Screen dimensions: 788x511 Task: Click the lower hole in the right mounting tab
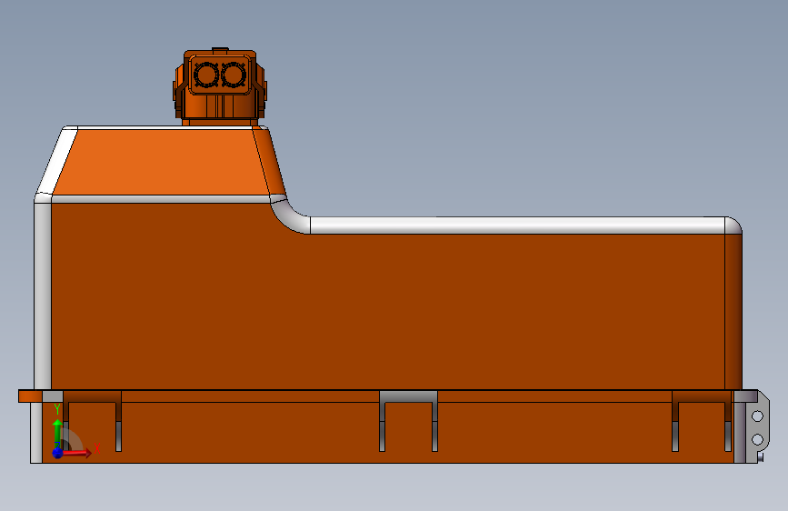[x=757, y=439]
